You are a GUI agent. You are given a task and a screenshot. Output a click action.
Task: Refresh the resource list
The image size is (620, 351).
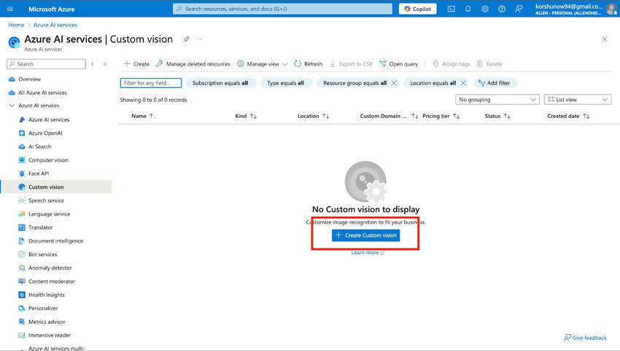coord(309,64)
